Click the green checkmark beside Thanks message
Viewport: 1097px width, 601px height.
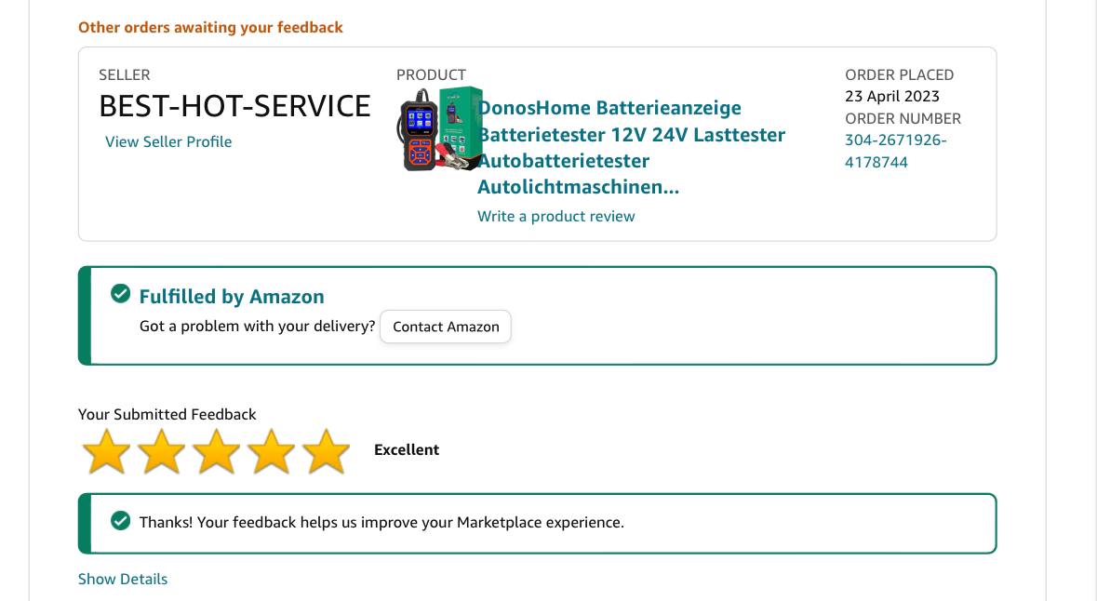(x=120, y=521)
